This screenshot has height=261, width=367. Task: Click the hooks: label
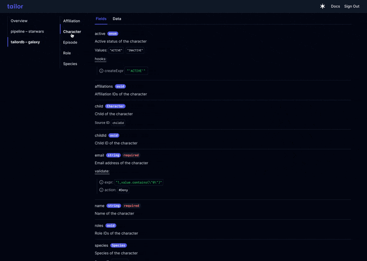click(100, 59)
